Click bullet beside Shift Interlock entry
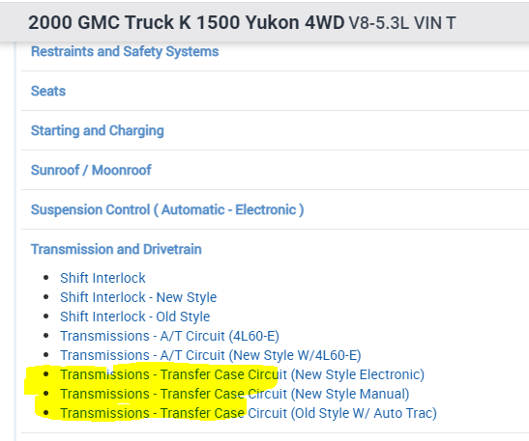The height and width of the screenshot is (441, 529). click(46, 278)
